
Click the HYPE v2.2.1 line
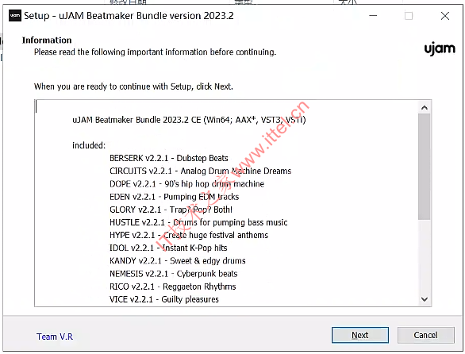coord(189,235)
